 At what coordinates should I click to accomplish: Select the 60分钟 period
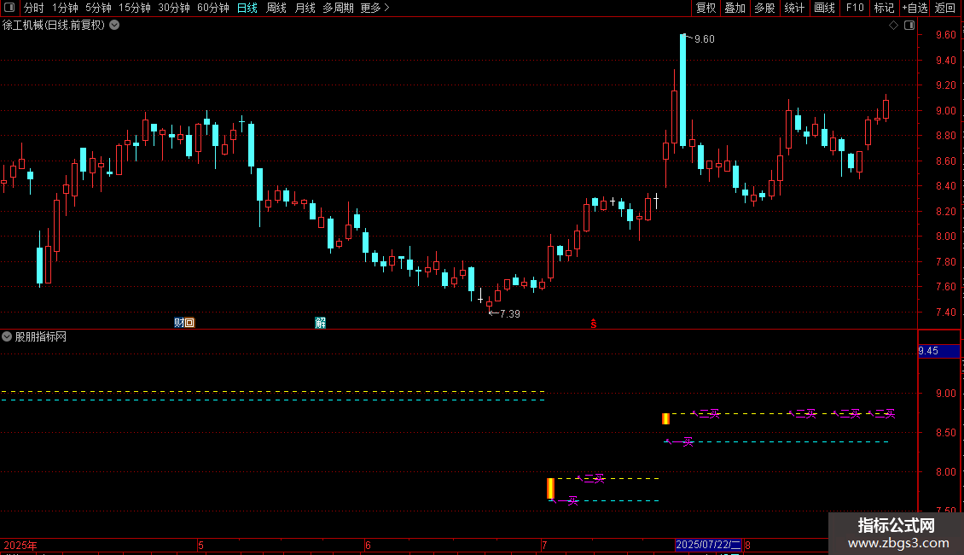[212, 8]
